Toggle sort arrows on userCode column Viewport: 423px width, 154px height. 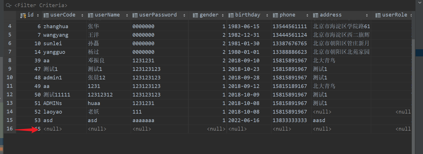coord(82,15)
